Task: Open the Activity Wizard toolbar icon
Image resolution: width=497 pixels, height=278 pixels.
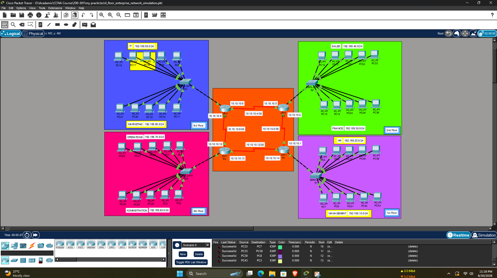Action: 56,15
